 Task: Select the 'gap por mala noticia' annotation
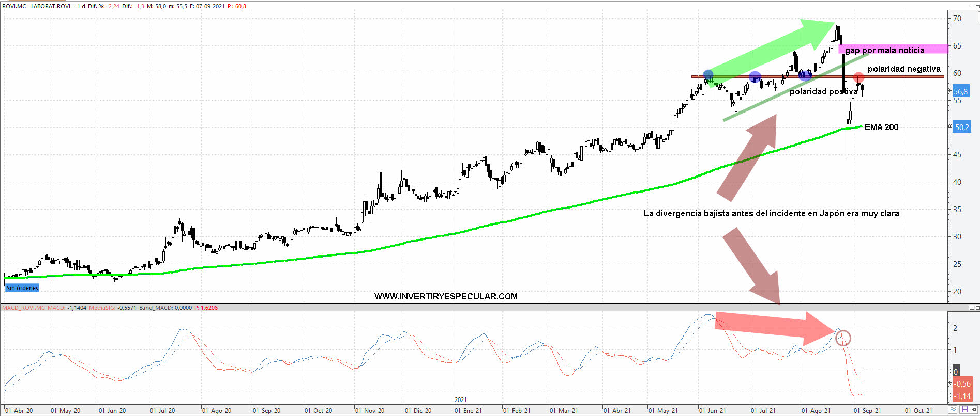pyautogui.click(x=884, y=50)
